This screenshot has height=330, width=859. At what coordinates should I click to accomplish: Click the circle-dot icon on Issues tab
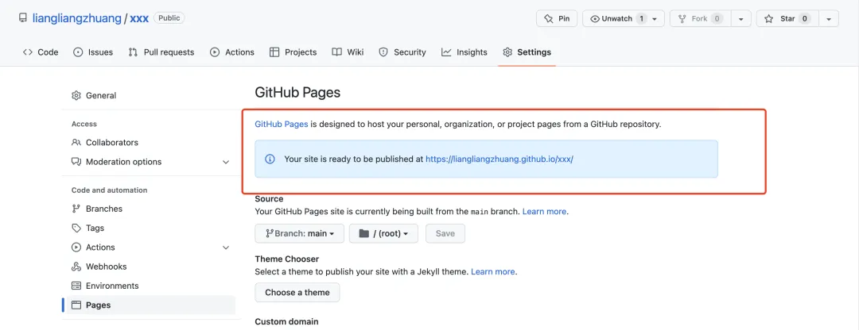[x=78, y=52]
